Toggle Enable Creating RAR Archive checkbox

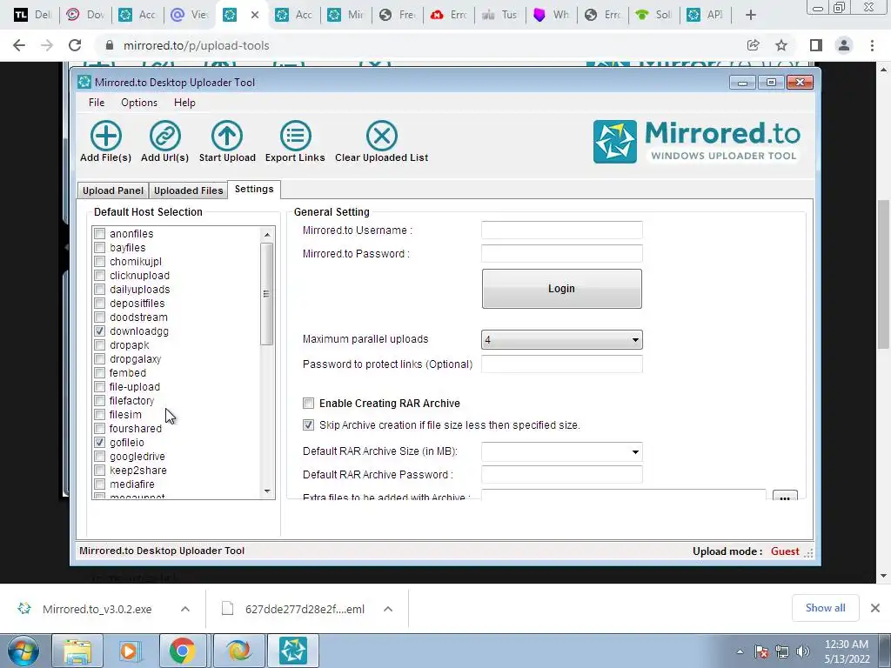308,404
